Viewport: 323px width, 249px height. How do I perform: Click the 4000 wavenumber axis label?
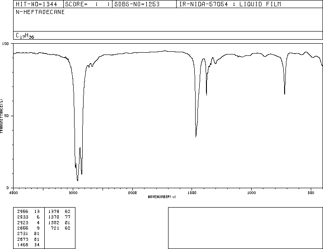14,193
